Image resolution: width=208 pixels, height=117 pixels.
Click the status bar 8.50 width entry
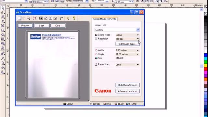(107, 104)
